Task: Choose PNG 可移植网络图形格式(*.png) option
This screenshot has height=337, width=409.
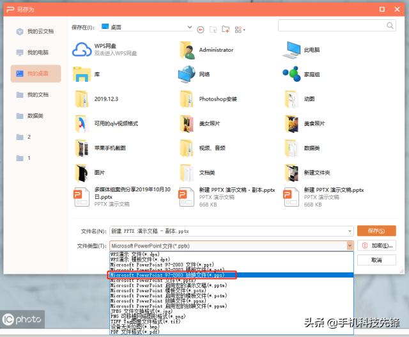Action: click(x=231, y=317)
